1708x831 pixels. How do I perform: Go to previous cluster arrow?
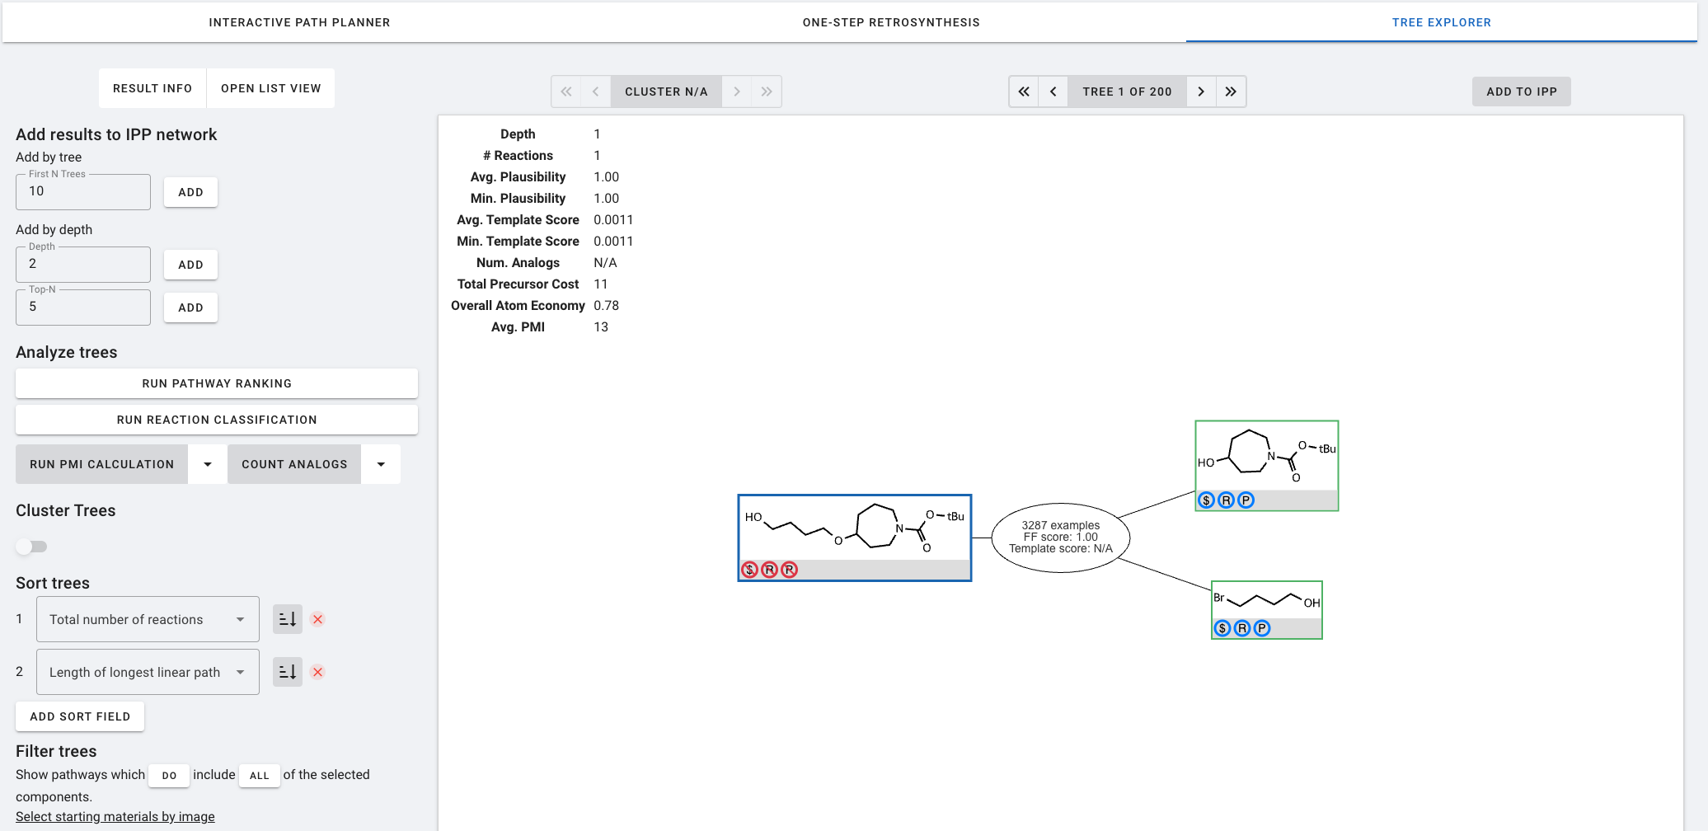click(x=596, y=92)
